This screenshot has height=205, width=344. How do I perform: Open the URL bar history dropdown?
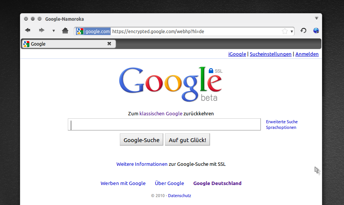click(x=292, y=32)
